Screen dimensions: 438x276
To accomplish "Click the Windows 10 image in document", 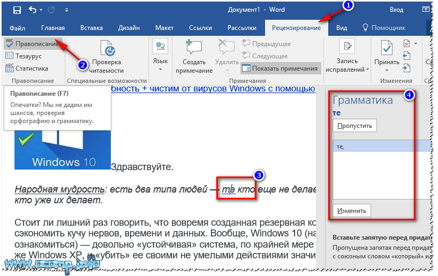I will click(63, 150).
